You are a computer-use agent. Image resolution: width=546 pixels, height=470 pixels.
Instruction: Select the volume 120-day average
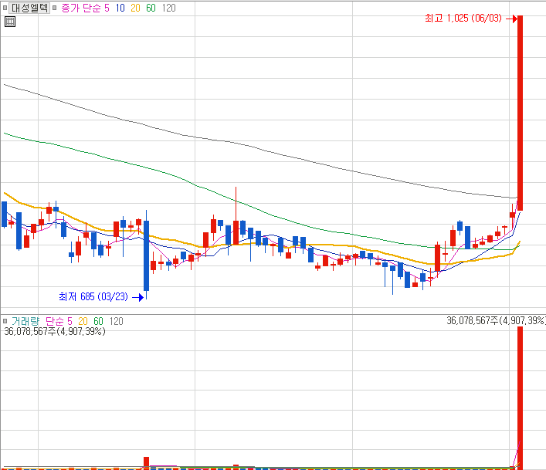point(117,321)
